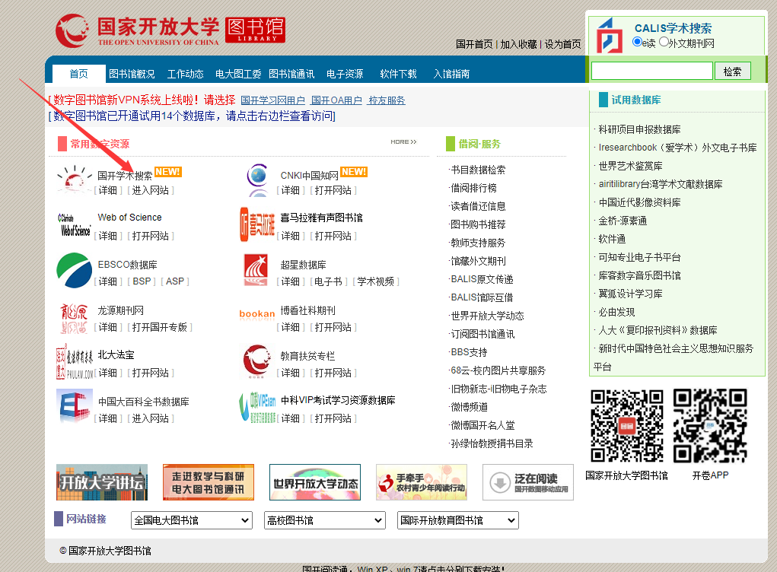Expand the 全国电大图书馆 dropdown
777x572 pixels.
pos(192,520)
